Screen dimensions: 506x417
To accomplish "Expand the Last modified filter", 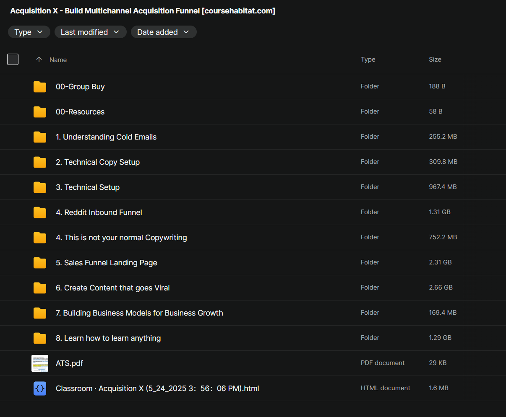I will (x=90, y=32).
